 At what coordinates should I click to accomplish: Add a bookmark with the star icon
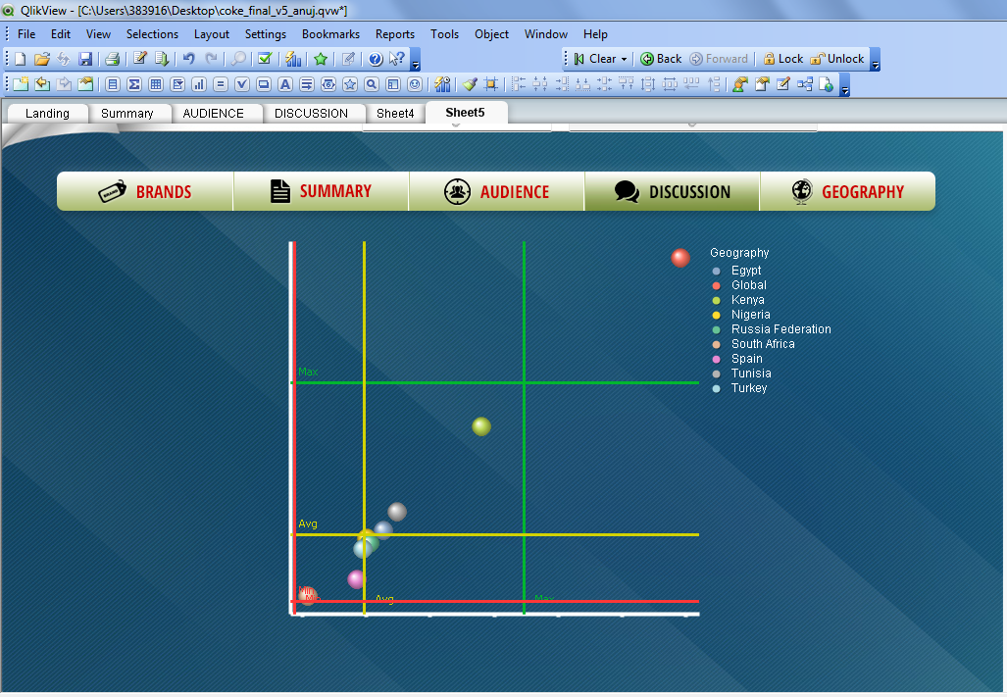321,58
